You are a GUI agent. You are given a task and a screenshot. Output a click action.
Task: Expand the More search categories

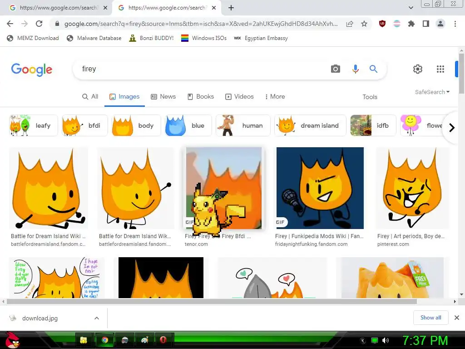click(x=275, y=96)
